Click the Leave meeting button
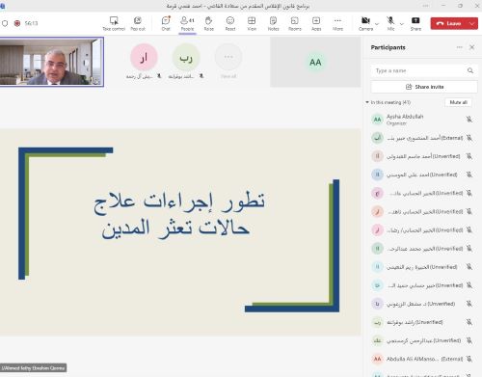Viewport: 482px width, 377px height. (x=449, y=23)
